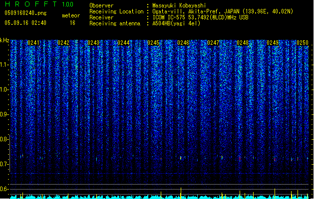Click the 0250 time marker
Image resolution: width=314 pixels, height=199 pixels.
coord(303,43)
